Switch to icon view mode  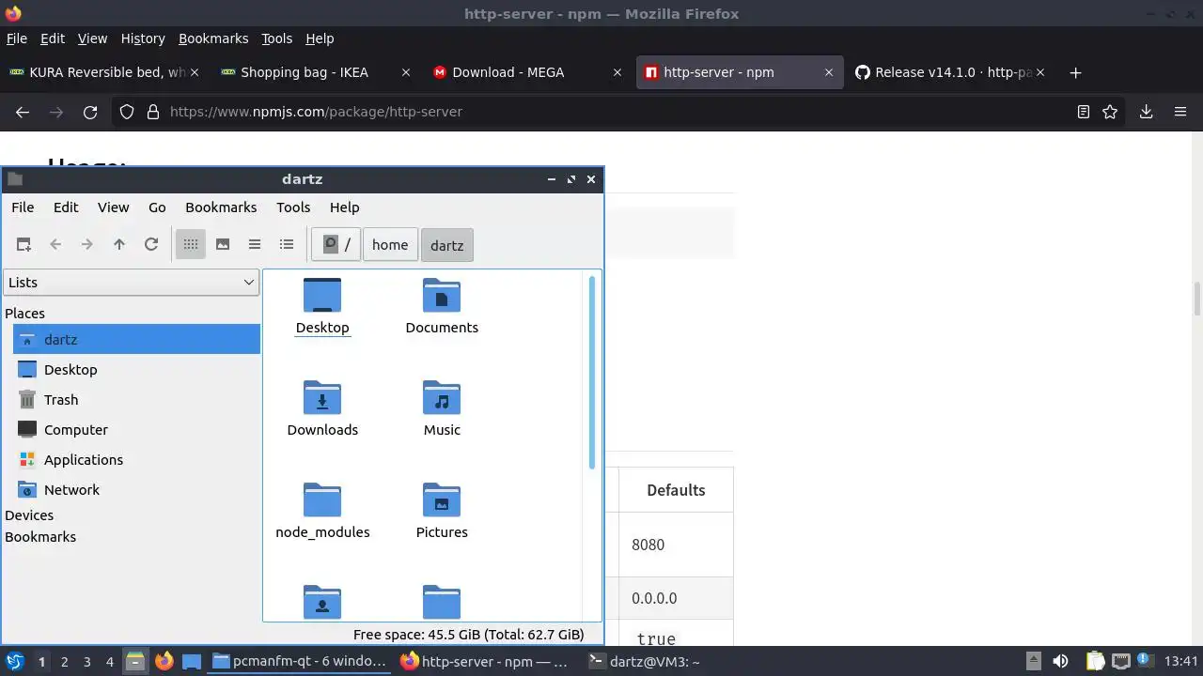[x=191, y=244]
